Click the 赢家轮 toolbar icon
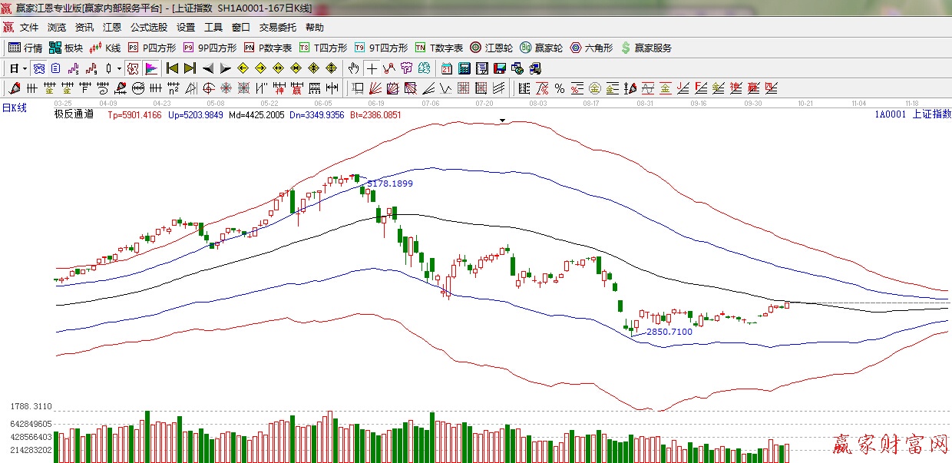This screenshot has width=952, height=463. coord(540,48)
